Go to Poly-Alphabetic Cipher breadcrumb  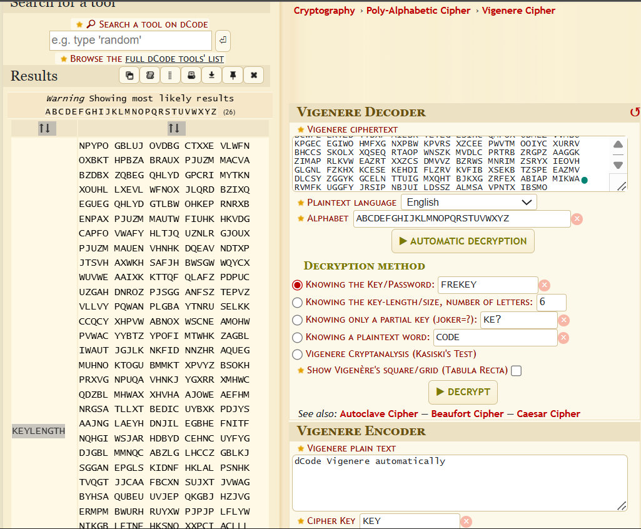(x=418, y=11)
